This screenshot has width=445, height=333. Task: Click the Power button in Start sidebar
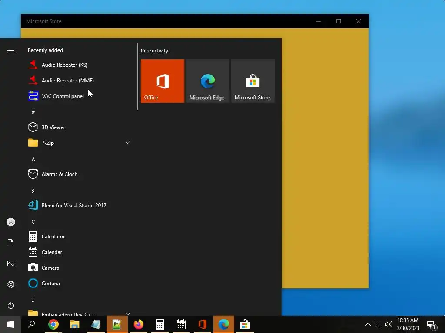pos(11,305)
